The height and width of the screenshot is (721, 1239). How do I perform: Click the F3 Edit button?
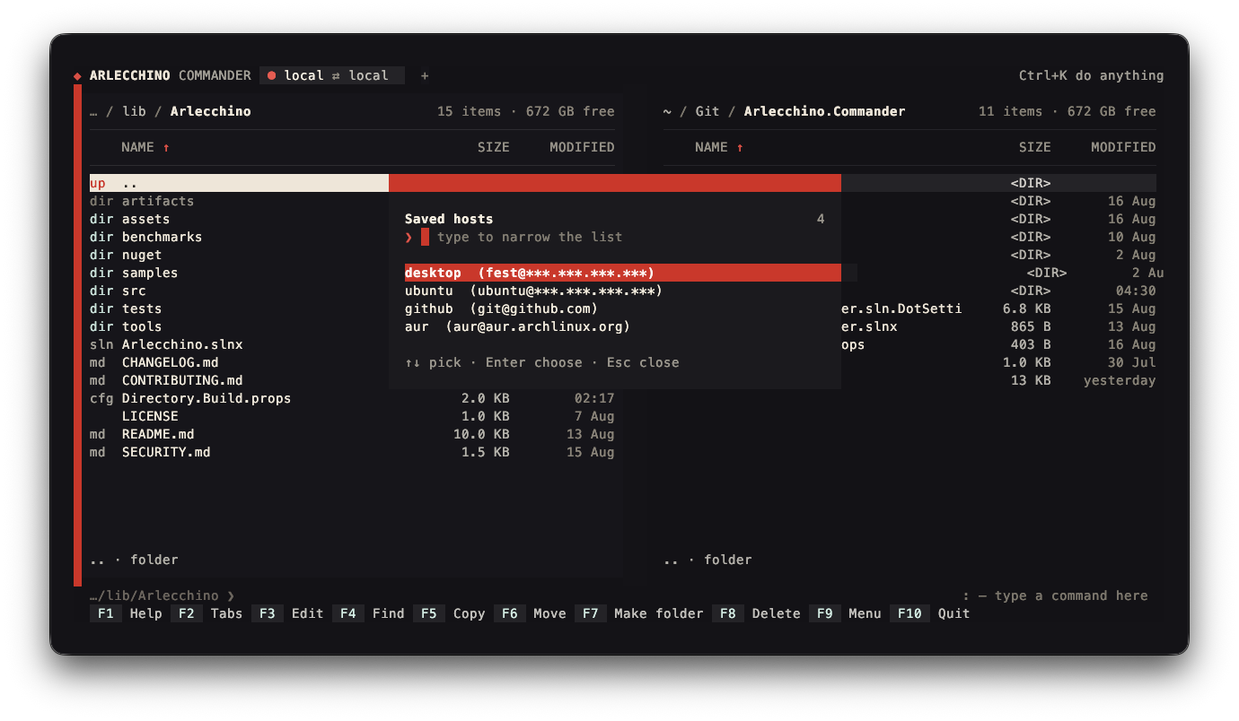[288, 613]
